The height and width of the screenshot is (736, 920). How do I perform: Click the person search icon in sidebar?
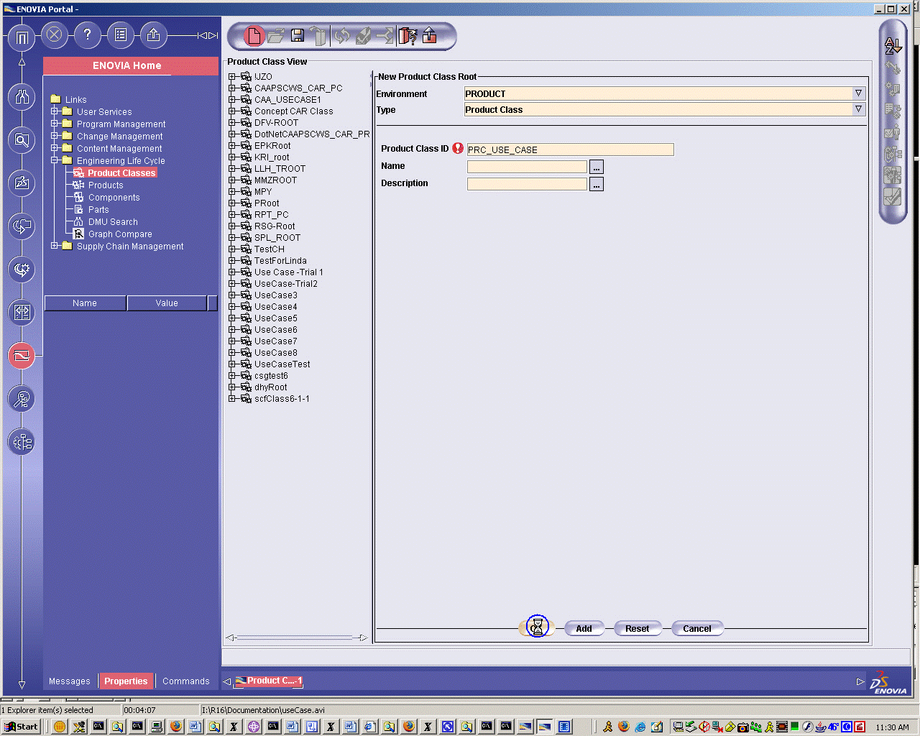(x=22, y=399)
